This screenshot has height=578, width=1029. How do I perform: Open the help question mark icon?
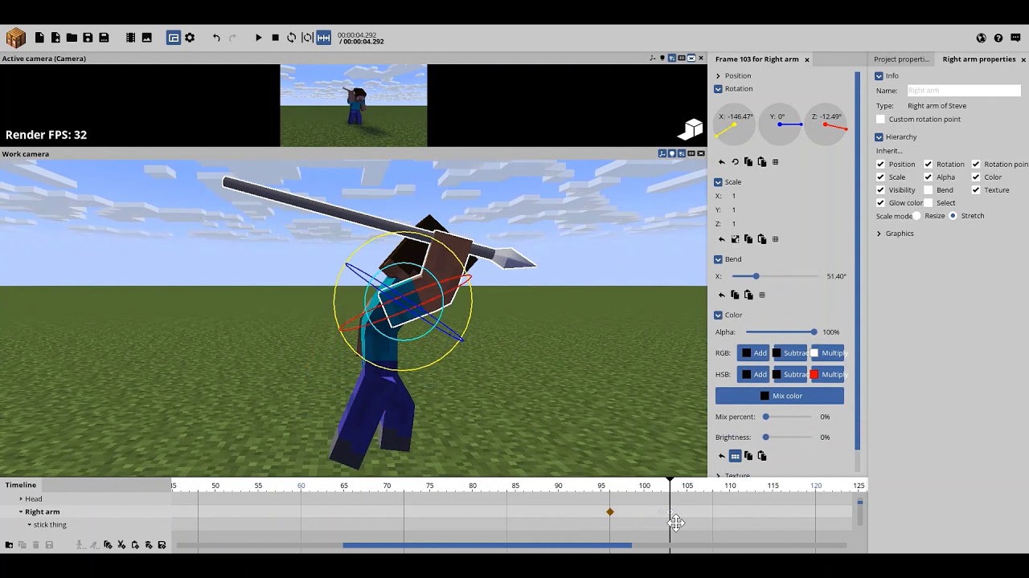point(998,38)
